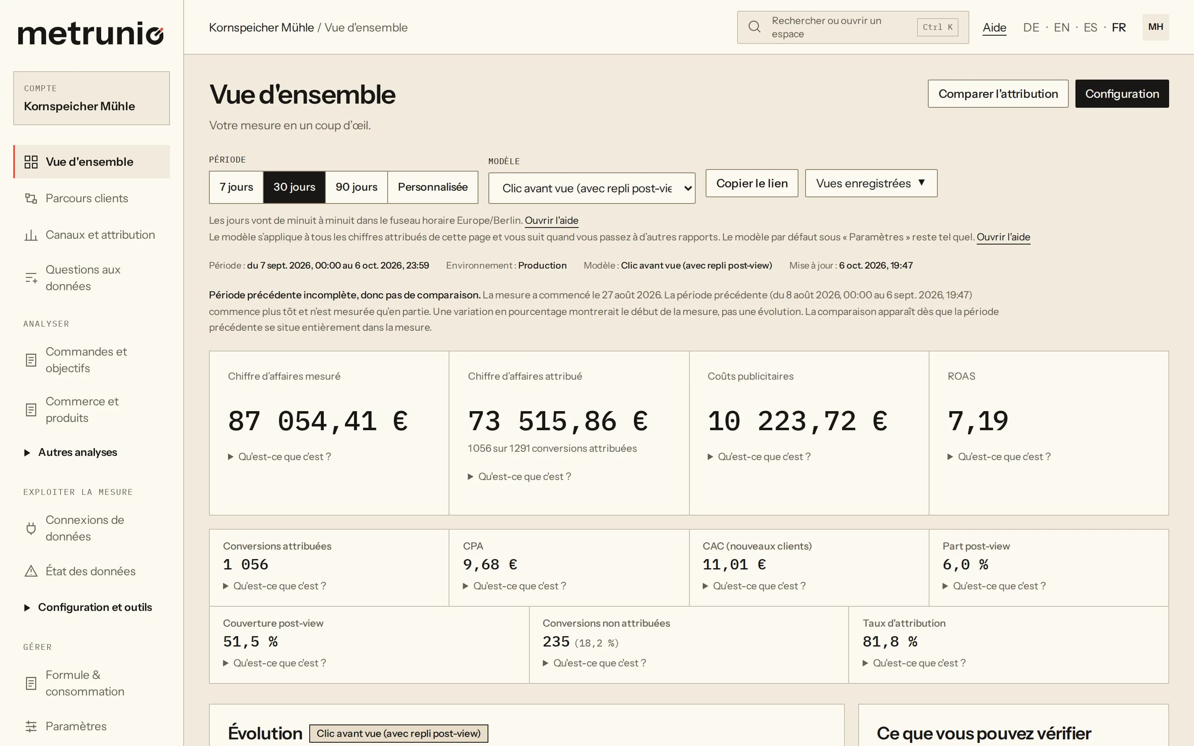
Task: Click the Parcours clients icon
Action: 31,199
